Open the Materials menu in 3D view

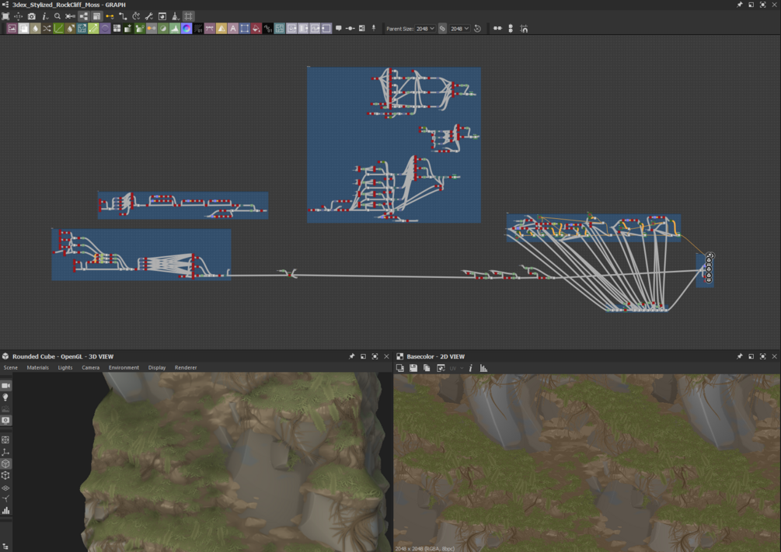pyautogui.click(x=38, y=367)
